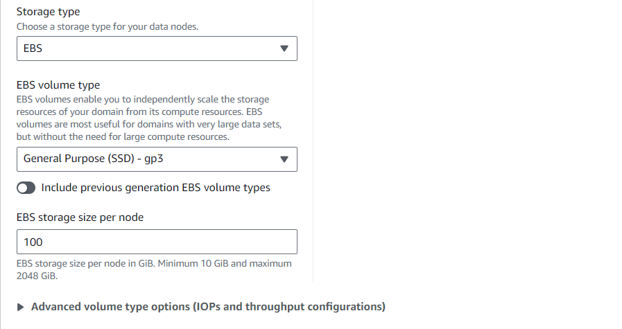Open the Storage type dropdown

point(157,48)
